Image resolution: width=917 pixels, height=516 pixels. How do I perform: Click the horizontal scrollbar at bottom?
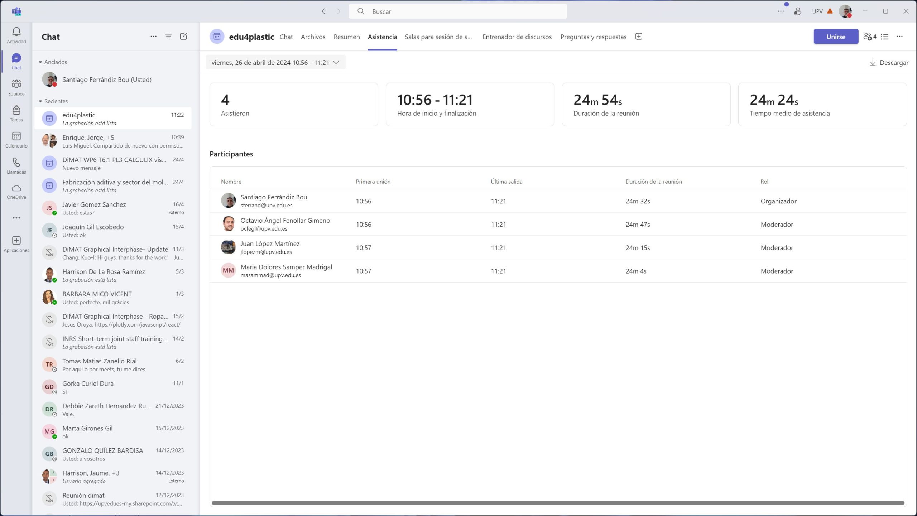[557, 503]
